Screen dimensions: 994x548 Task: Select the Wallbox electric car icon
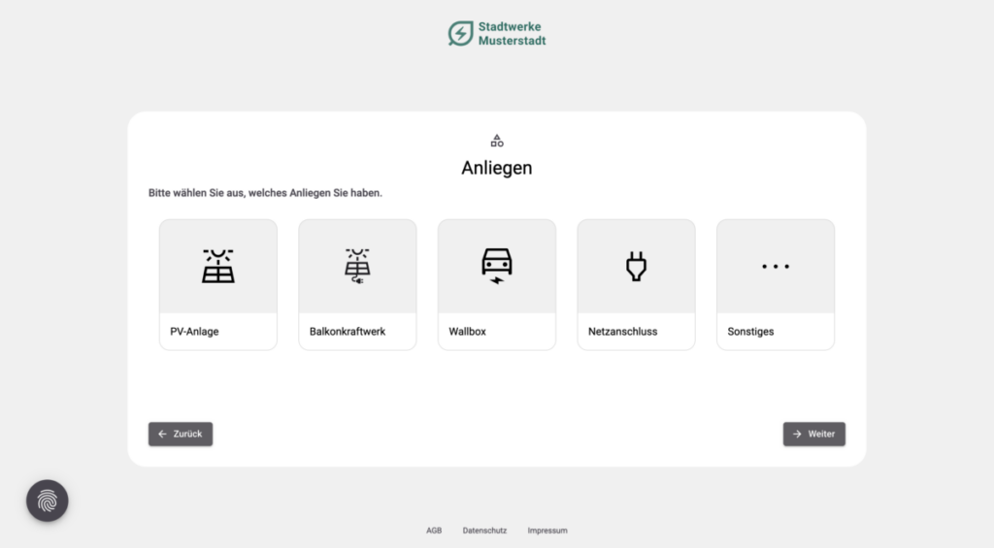click(x=497, y=266)
